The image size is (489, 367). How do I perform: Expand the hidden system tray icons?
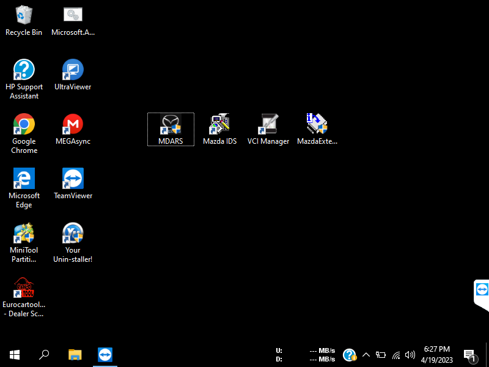(x=366, y=355)
